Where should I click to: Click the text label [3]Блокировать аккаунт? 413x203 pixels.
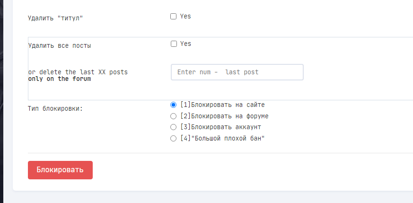[x=221, y=127]
